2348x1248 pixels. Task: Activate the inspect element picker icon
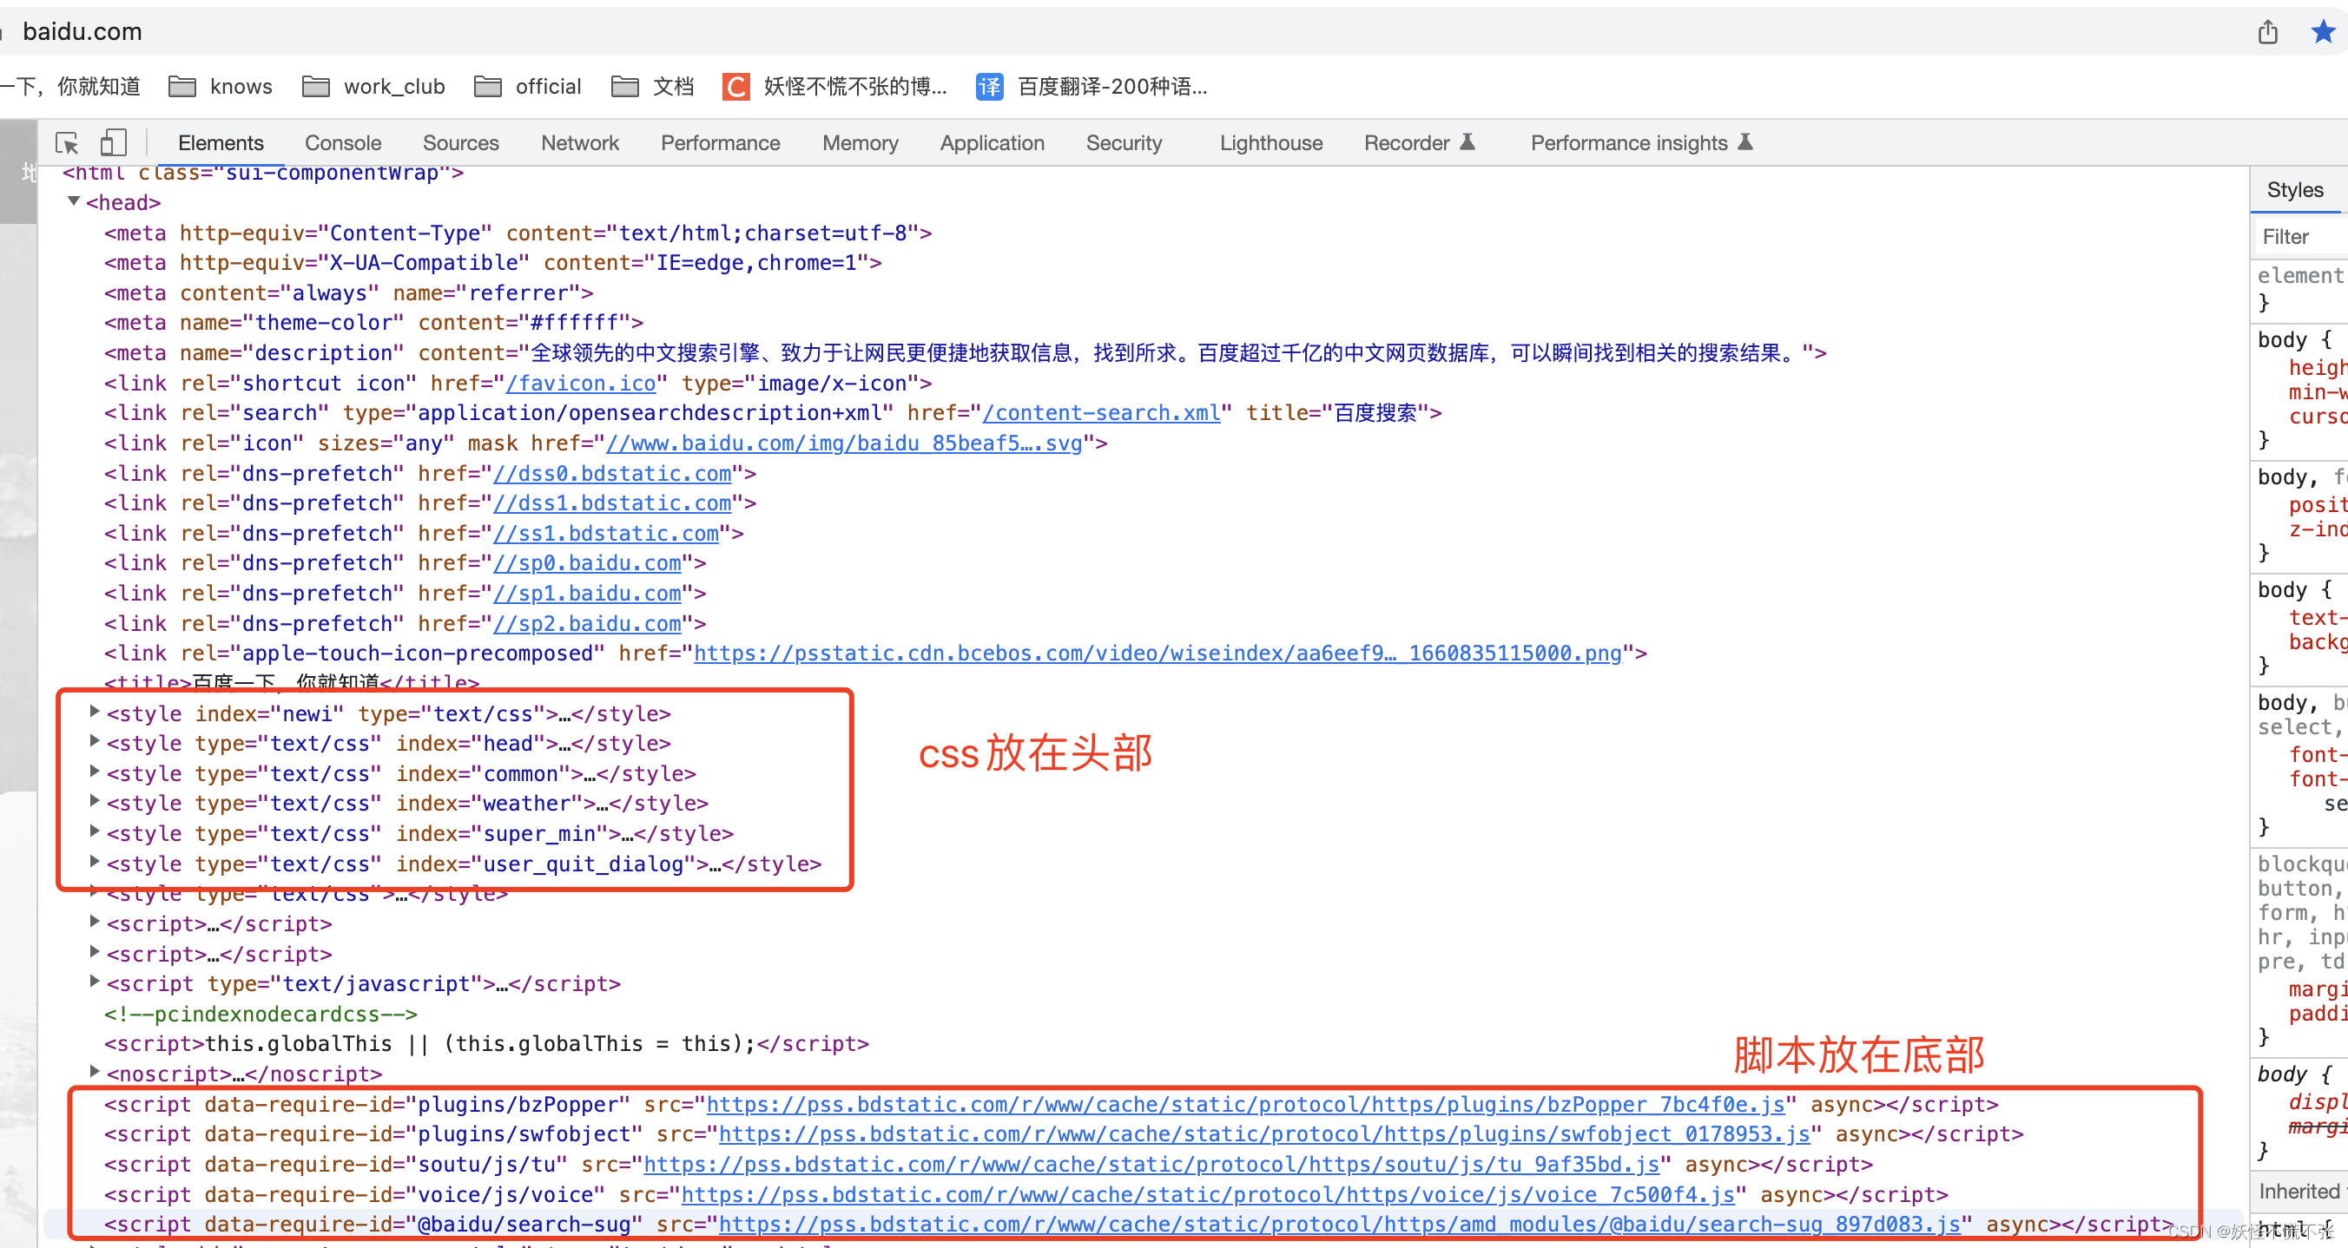pos(68,143)
